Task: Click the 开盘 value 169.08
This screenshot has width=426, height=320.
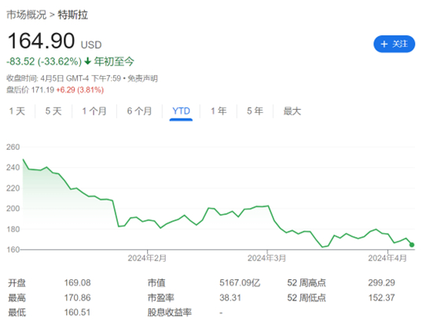Action: (x=78, y=283)
